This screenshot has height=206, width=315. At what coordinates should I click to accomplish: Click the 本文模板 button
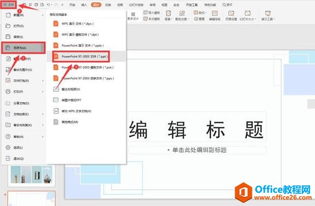tap(152, 19)
